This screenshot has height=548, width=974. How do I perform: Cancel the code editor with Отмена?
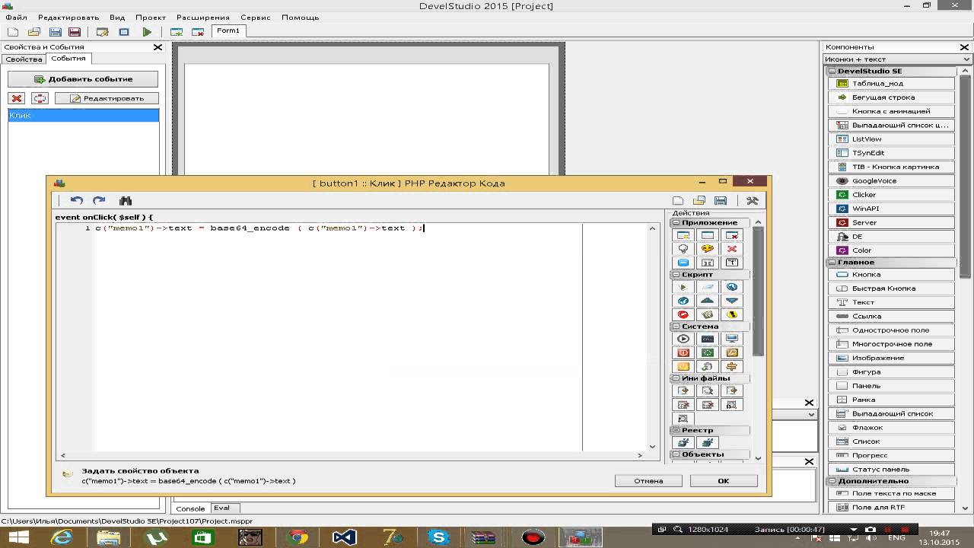click(x=648, y=481)
